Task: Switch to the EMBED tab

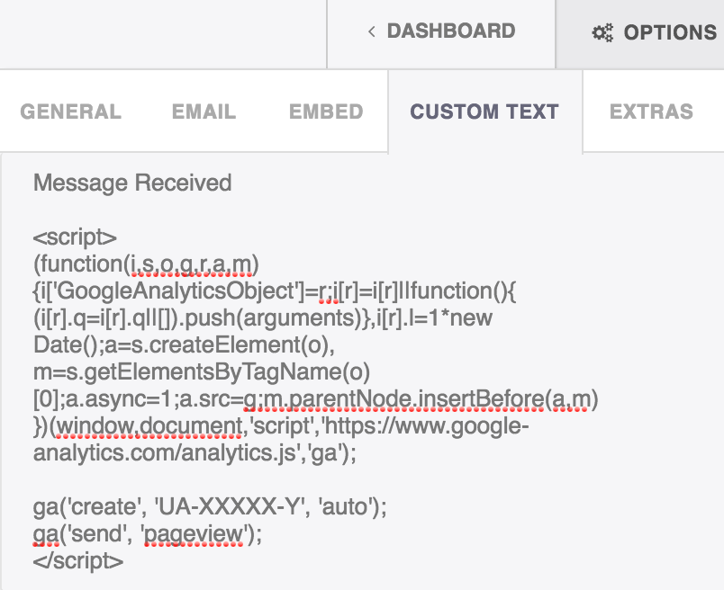Action: [326, 112]
